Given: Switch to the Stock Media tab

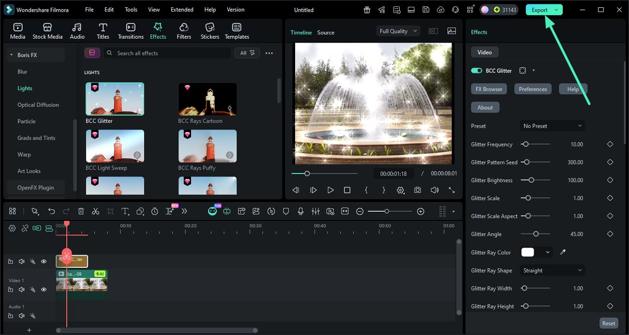Looking at the screenshot, I should (x=47, y=30).
